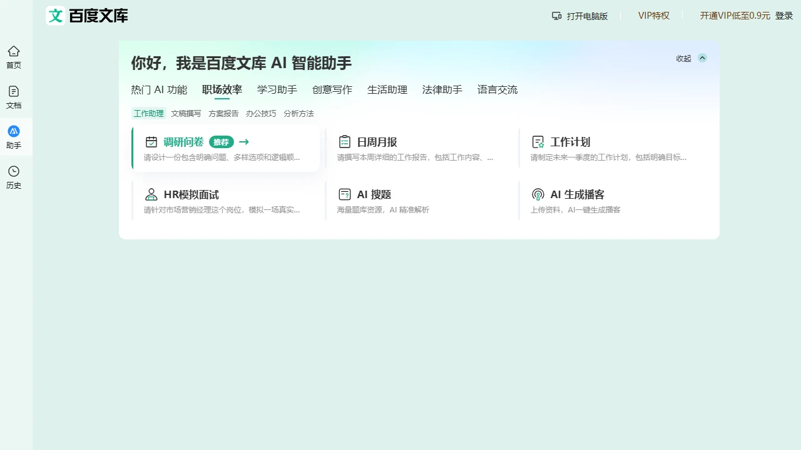
Task: Open the AI 搜题 icon
Action: (x=344, y=194)
